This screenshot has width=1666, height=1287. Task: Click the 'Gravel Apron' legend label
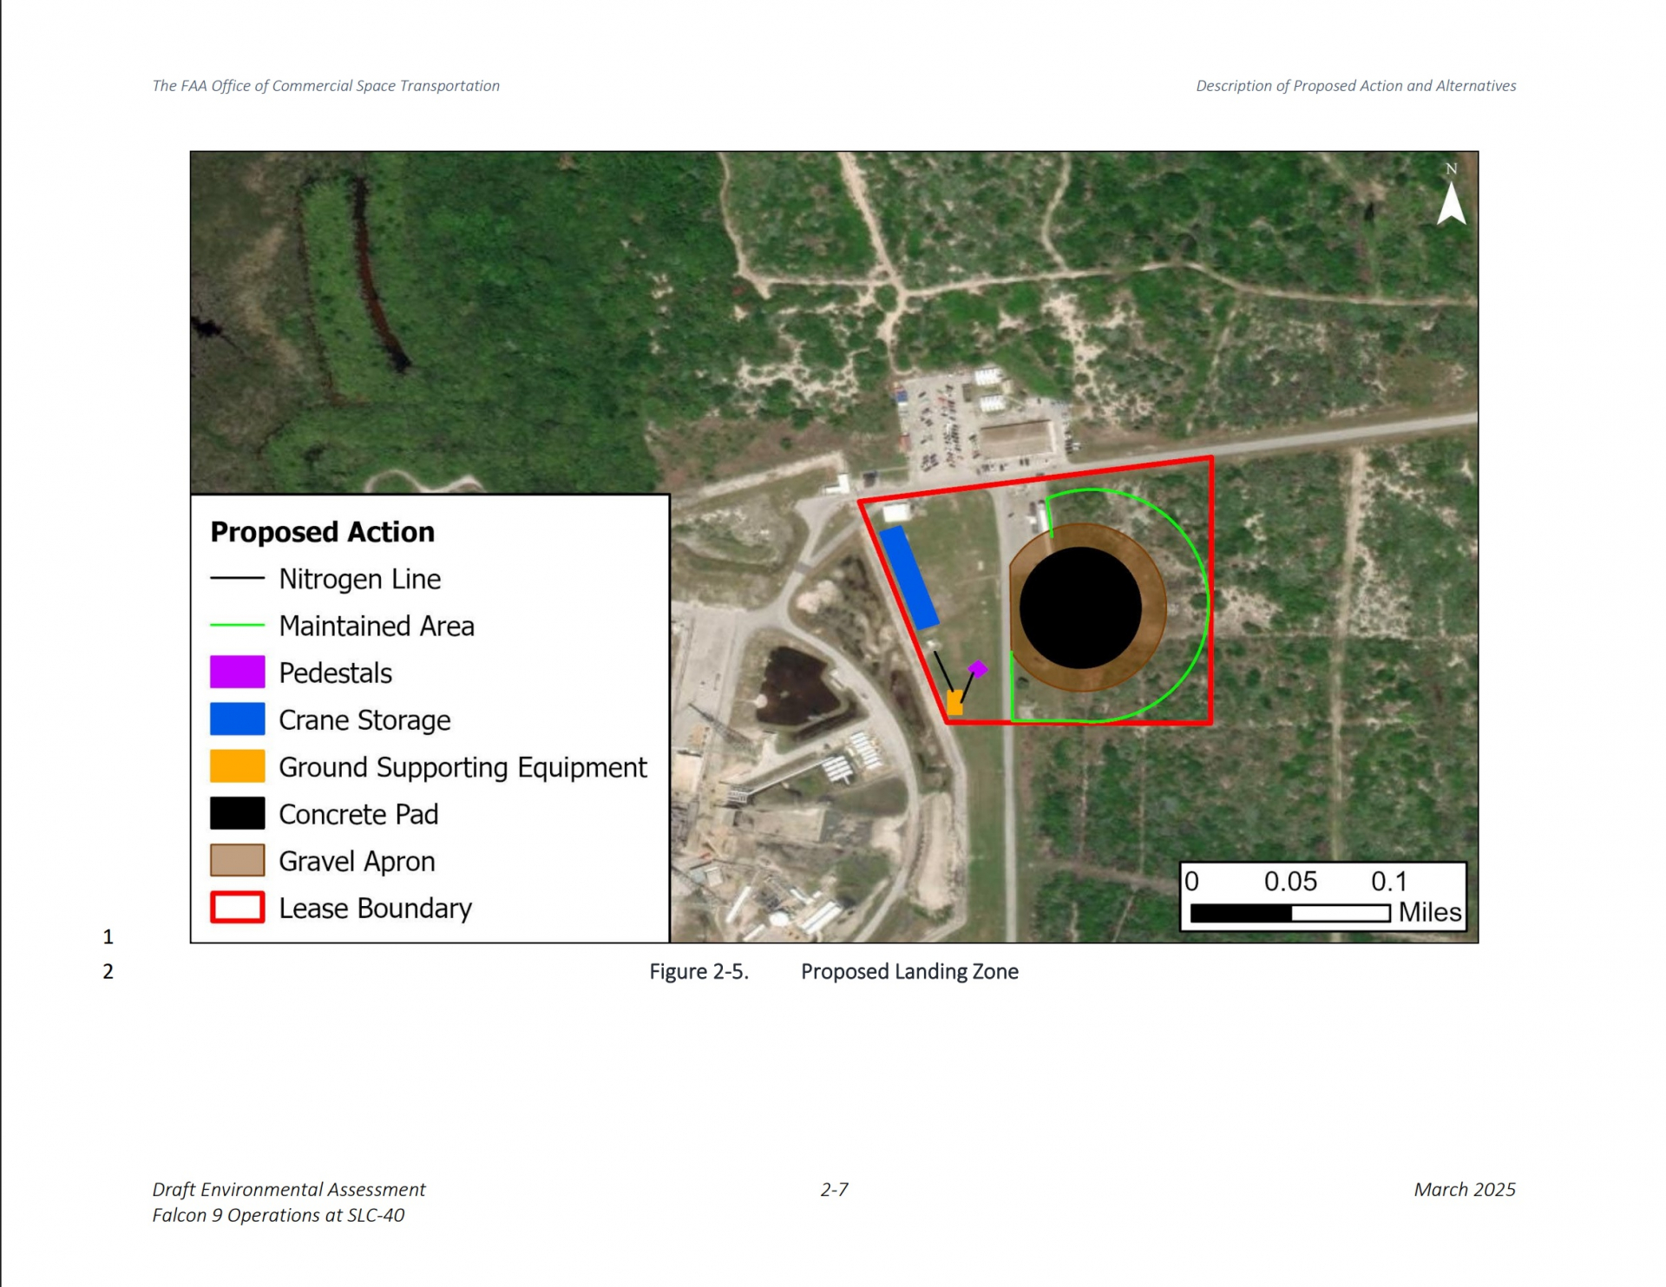pyautogui.click(x=357, y=862)
